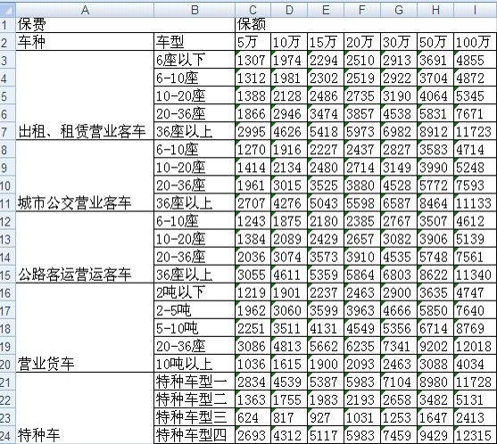
Task: Click the 100万 column heading cell
Action: point(475,42)
